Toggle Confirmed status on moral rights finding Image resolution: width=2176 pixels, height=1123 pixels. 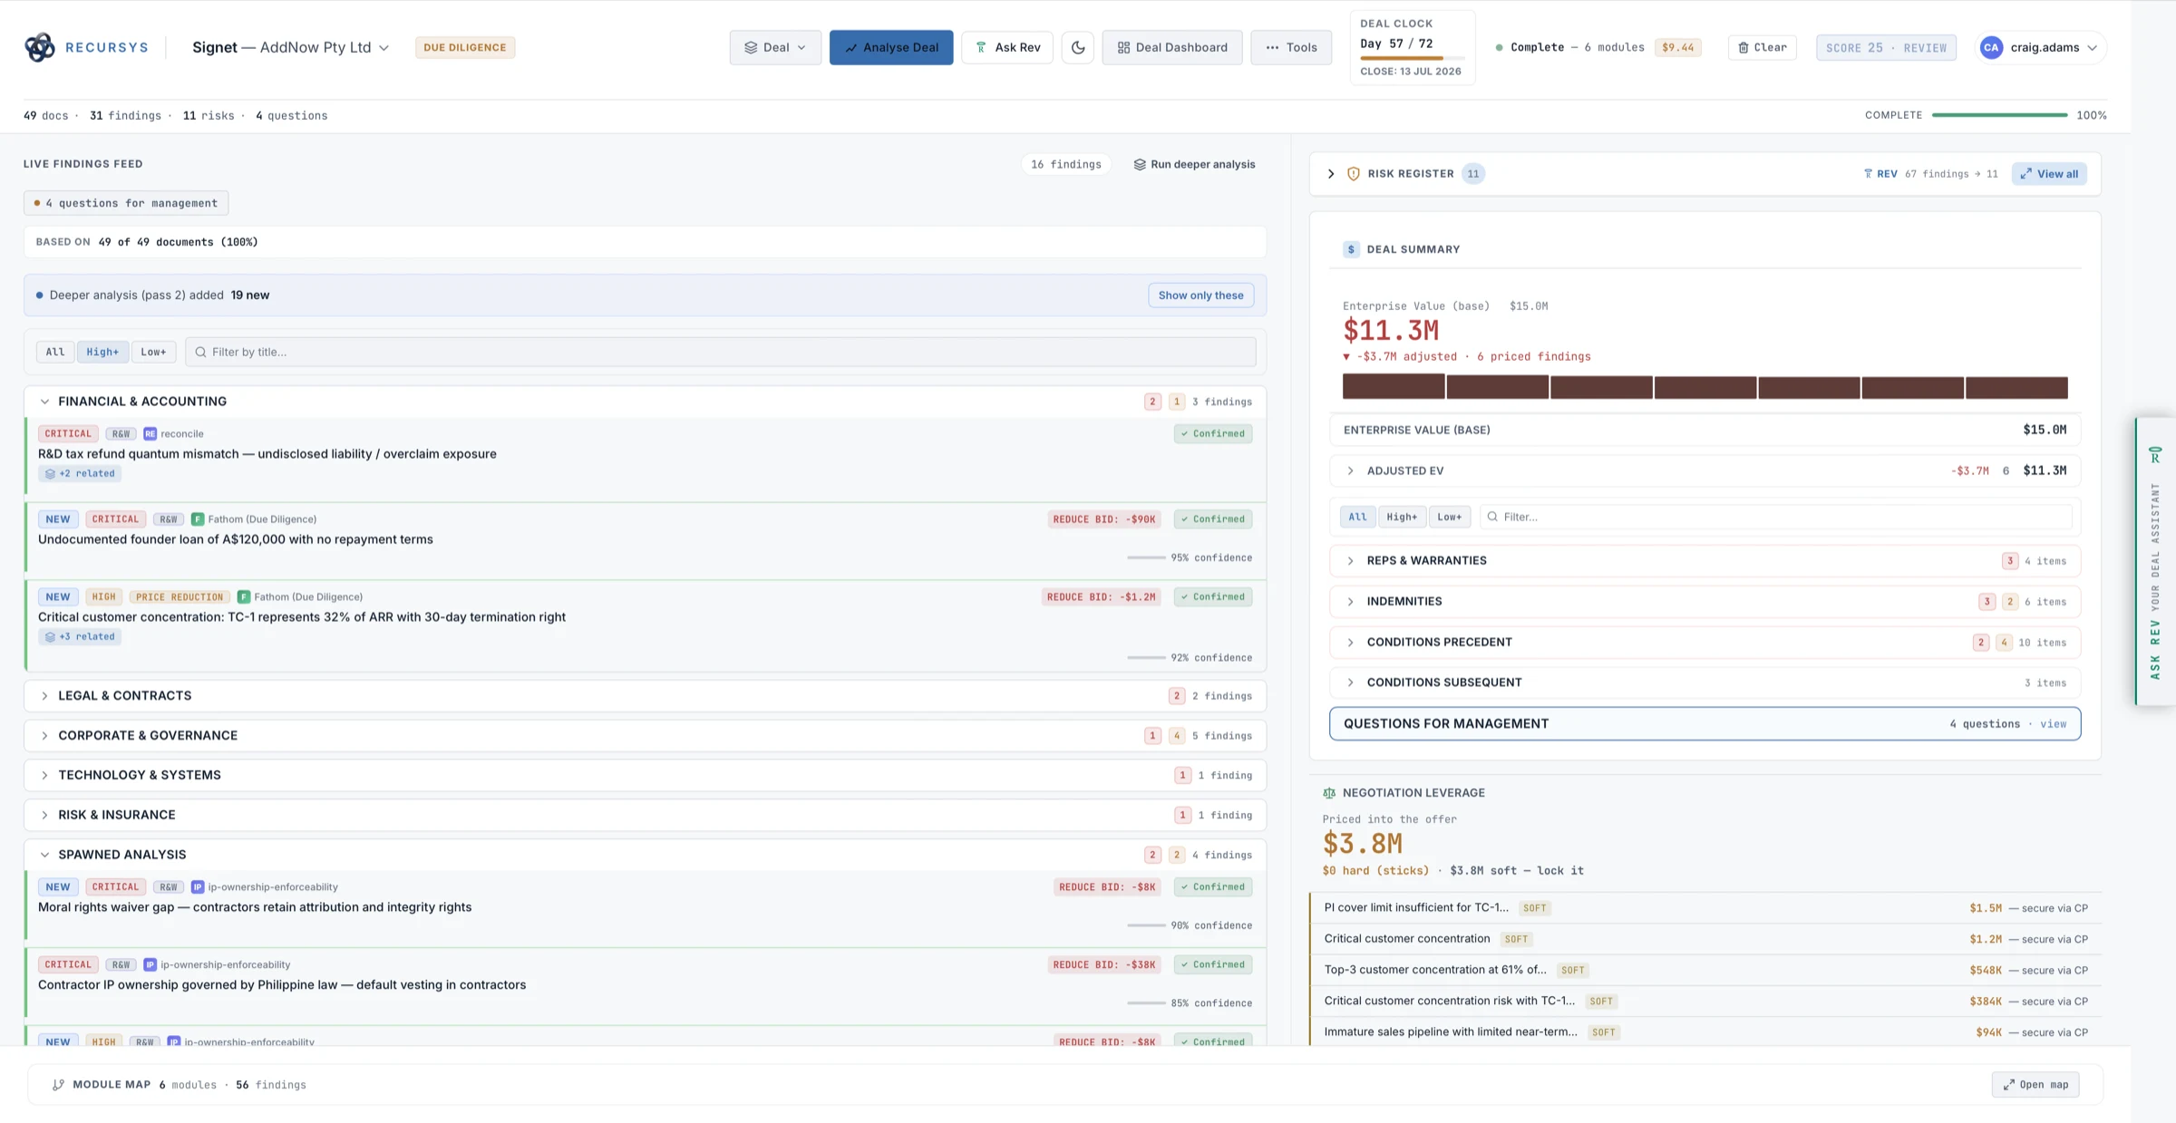tap(1213, 887)
